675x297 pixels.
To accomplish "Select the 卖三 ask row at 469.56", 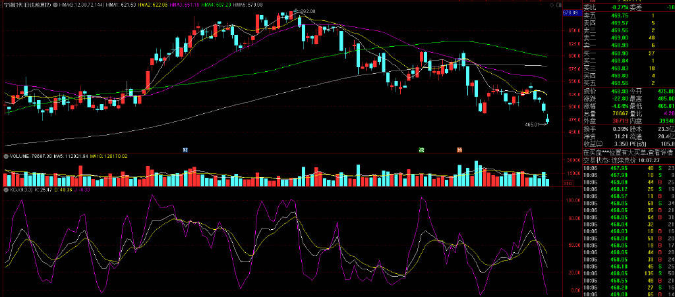I will pyautogui.click(x=628, y=30).
